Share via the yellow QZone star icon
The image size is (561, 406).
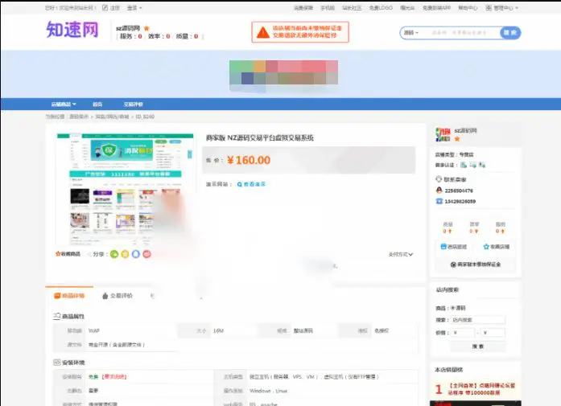[125, 254]
